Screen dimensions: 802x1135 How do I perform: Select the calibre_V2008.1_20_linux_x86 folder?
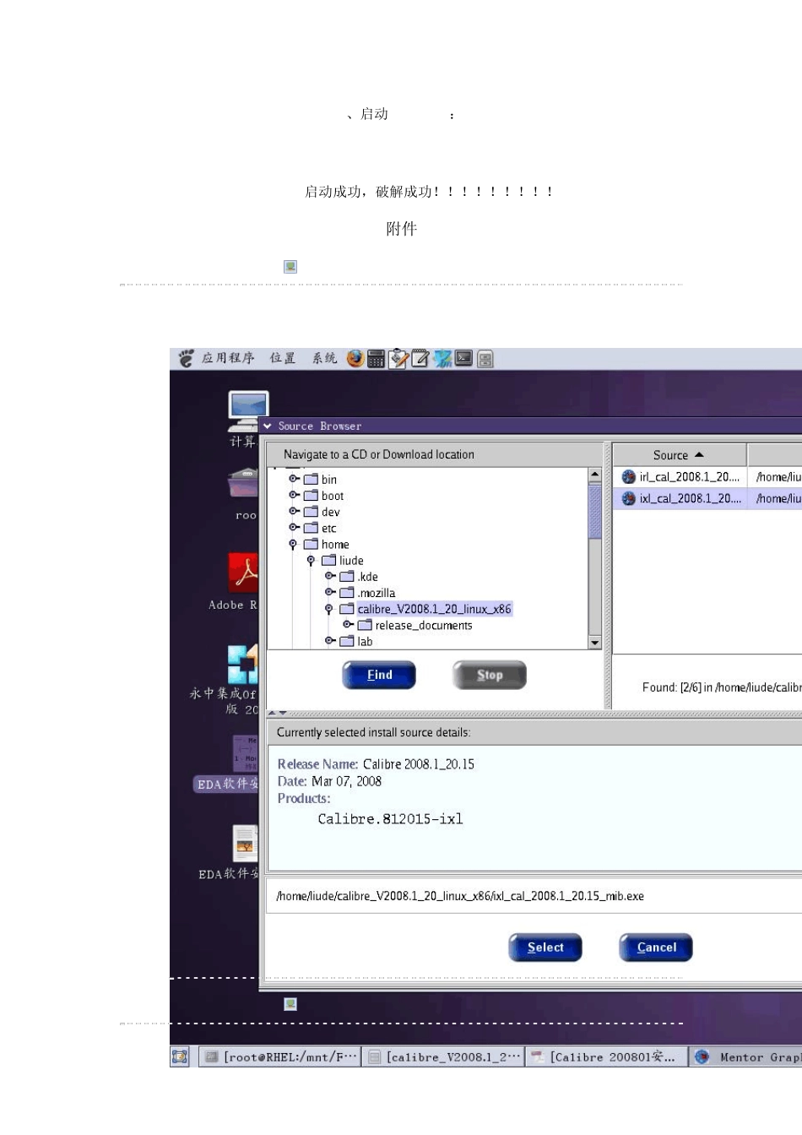(434, 609)
